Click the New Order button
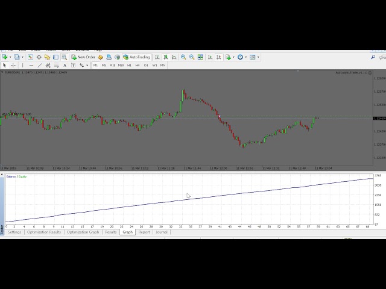Screen dimensions: 386x289 coord(84,57)
